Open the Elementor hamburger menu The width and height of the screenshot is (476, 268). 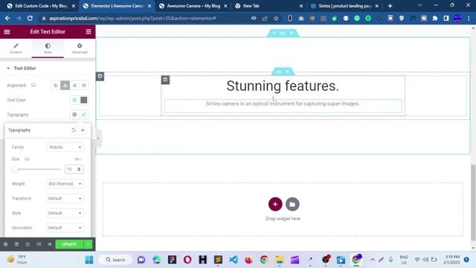pyautogui.click(x=7, y=31)
